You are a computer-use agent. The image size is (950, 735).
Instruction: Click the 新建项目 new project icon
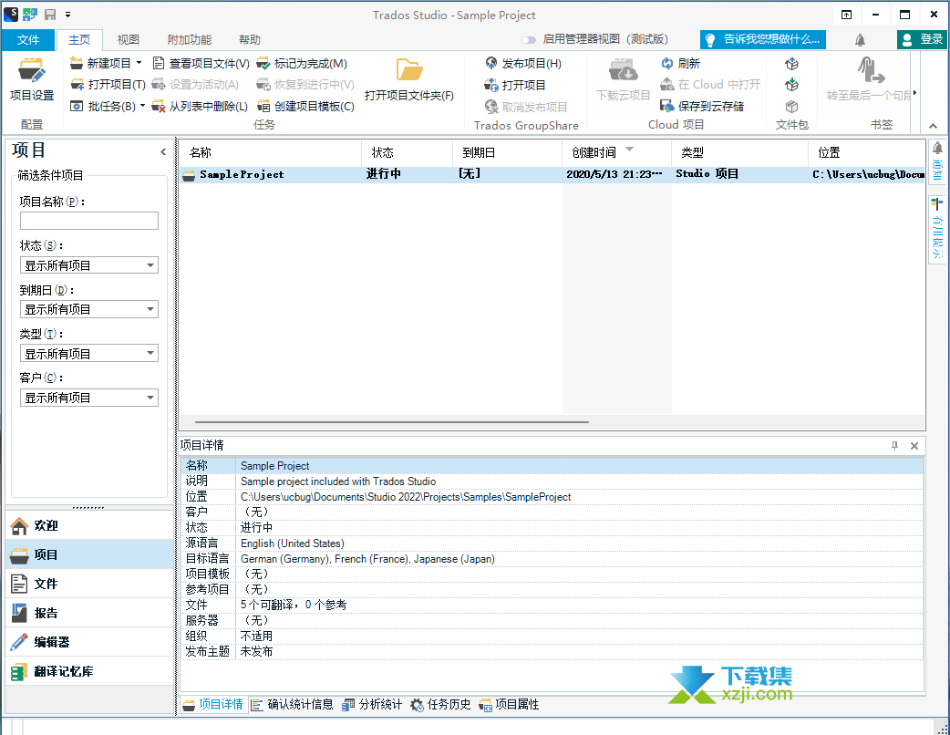point(77,63)
